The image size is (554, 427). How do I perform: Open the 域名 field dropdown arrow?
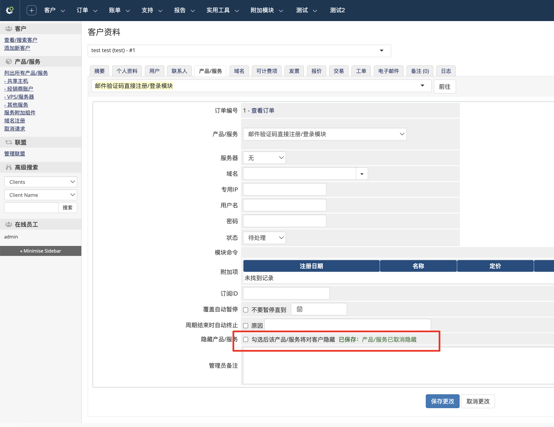362,174
